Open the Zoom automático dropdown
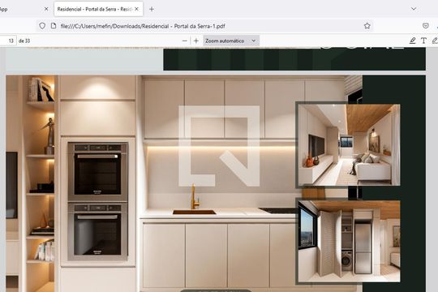This screenshot has height=292, width=438. click(231, 41)
